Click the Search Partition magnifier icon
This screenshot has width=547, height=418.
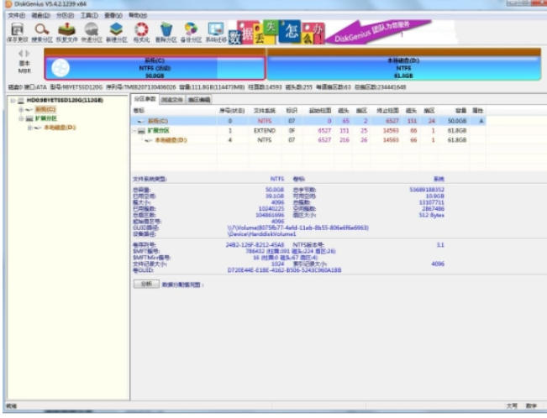click(41, 32)
